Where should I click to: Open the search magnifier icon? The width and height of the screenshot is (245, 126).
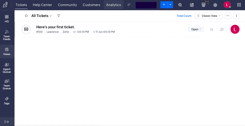coord(180,5)
